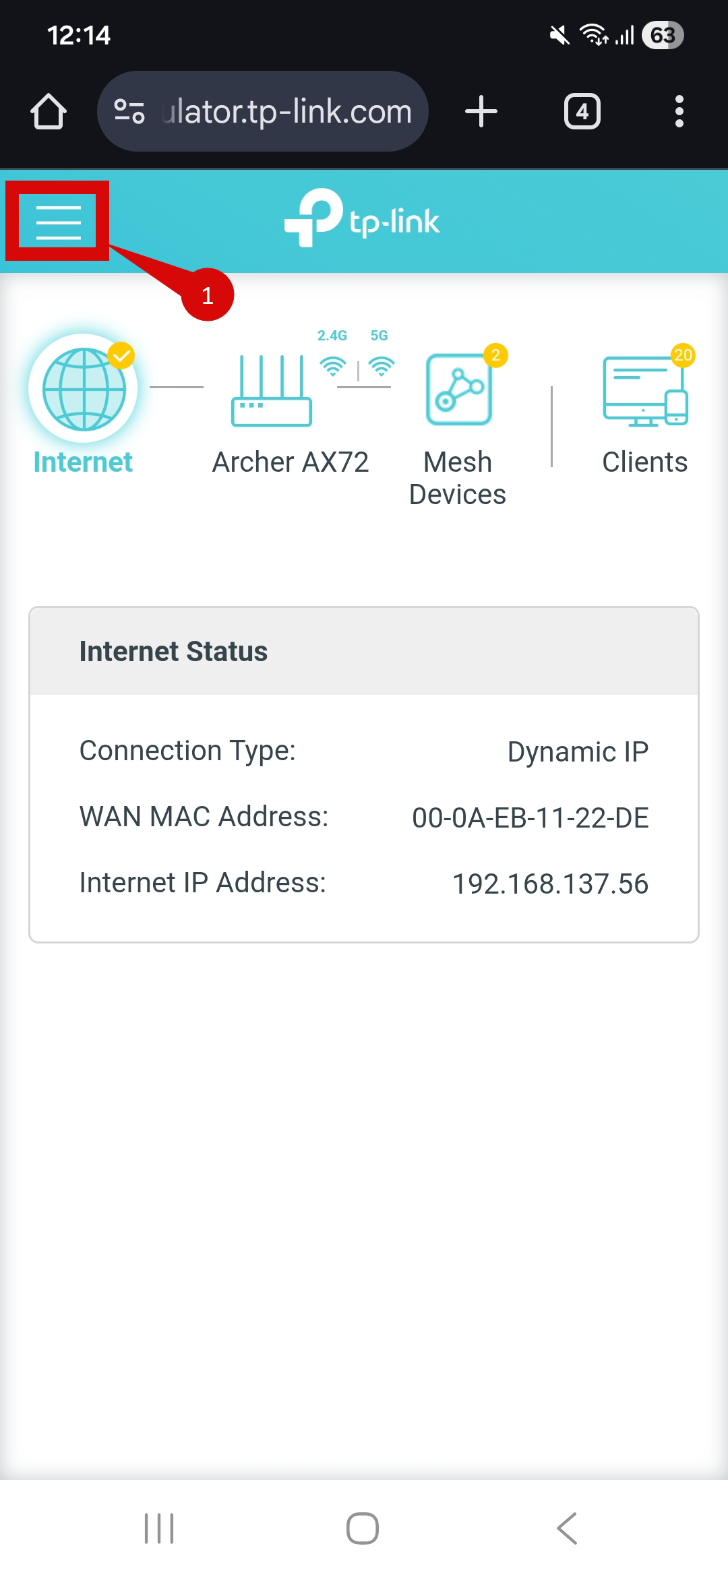
Task: Open Mesh Devices icon
Action: pyautogui.click(x=459, y=390)
